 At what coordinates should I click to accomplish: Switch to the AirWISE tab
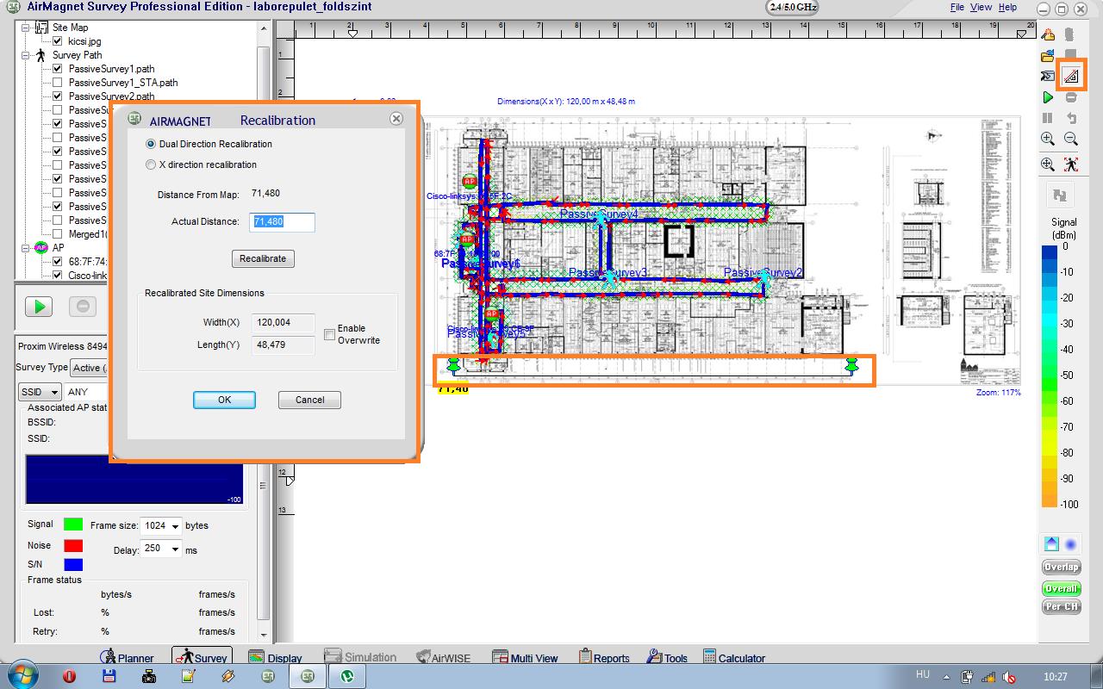(443, 658)
